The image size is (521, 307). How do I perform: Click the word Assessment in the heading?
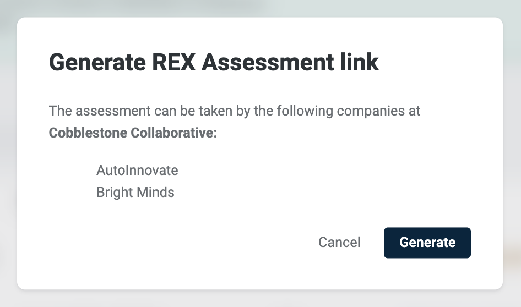tap(268, 62)
